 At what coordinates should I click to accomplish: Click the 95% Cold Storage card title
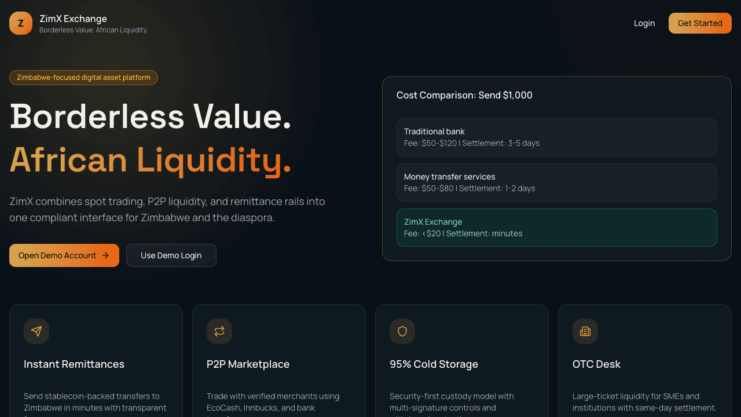pyautogui.click(x=434, y=364)
